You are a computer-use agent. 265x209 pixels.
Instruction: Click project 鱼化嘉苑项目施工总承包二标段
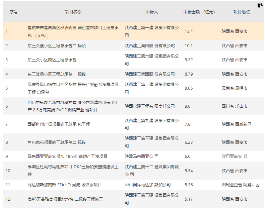(x=57, y=142)
